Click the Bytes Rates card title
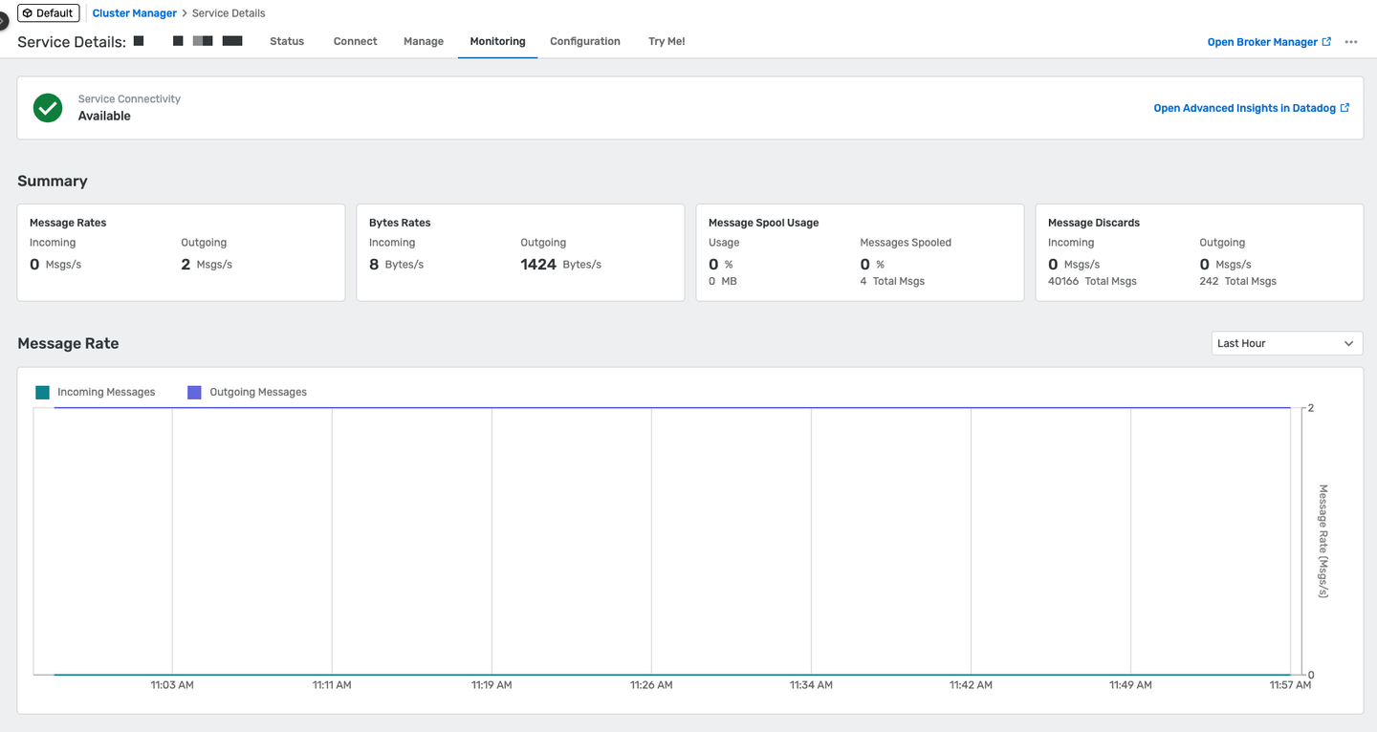The image size is (1377, 732). (x=400, y=223)
